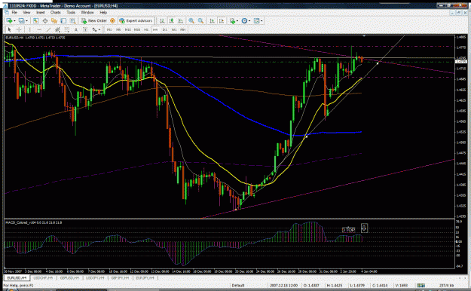Select the Crosshair tool

click(19, 29)
